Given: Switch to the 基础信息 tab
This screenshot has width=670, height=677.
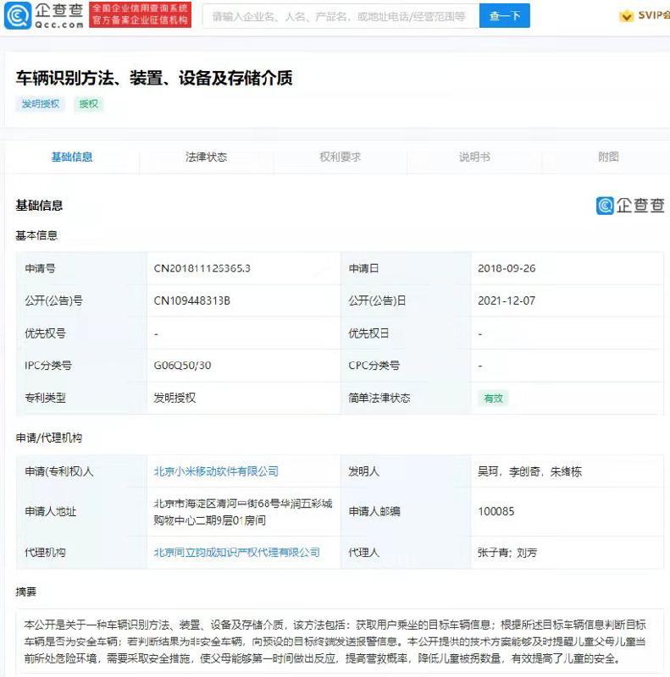Looking at the screenshot, I should click(72, 157).
